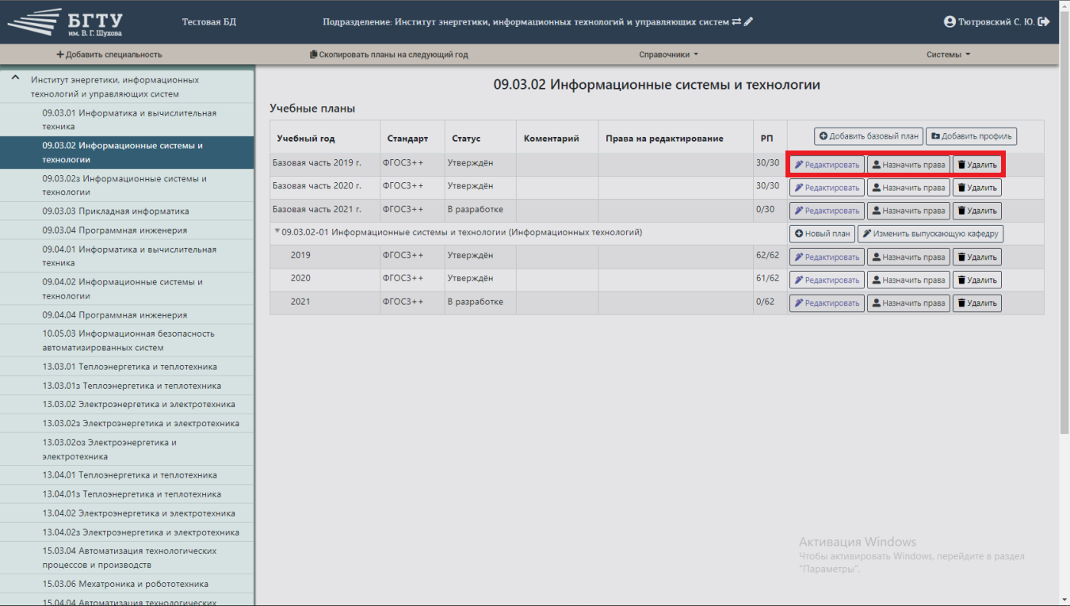Delete the 2021 profile plan with 0/62
Screen dimensions: 1070x606
point(976,303)
